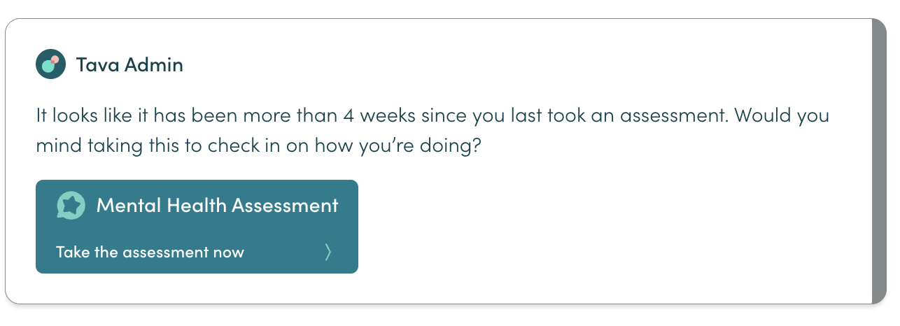Screen dimensions: 900x326
Task: Click the mint green circle in Tava logo
Action: (x=48, y=67)
